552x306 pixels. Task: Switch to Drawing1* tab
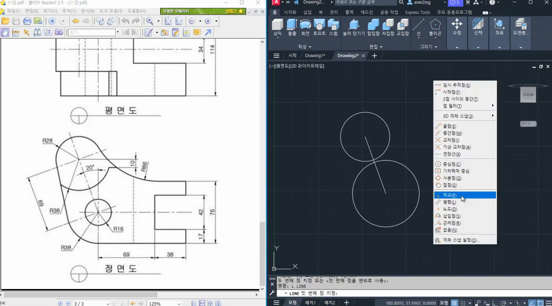coord(315,55)
